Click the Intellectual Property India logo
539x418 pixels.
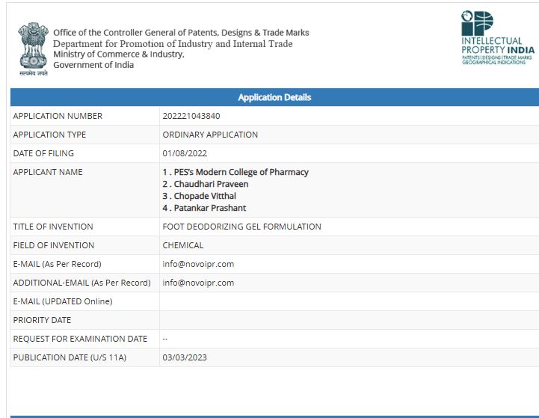497,37
